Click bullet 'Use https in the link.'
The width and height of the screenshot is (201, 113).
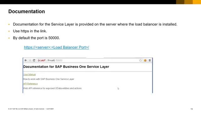30,31
